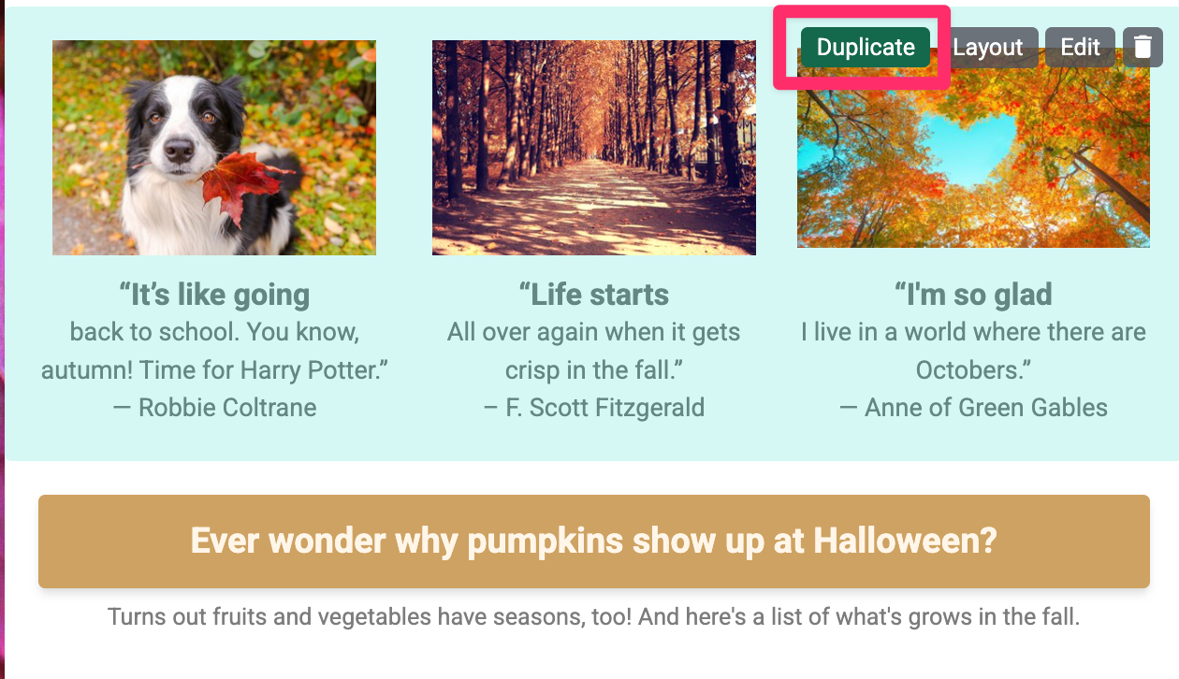Click the "Time for Harry Potter" text line
This screenshot has height=679, width=1179.
(214, 369)
